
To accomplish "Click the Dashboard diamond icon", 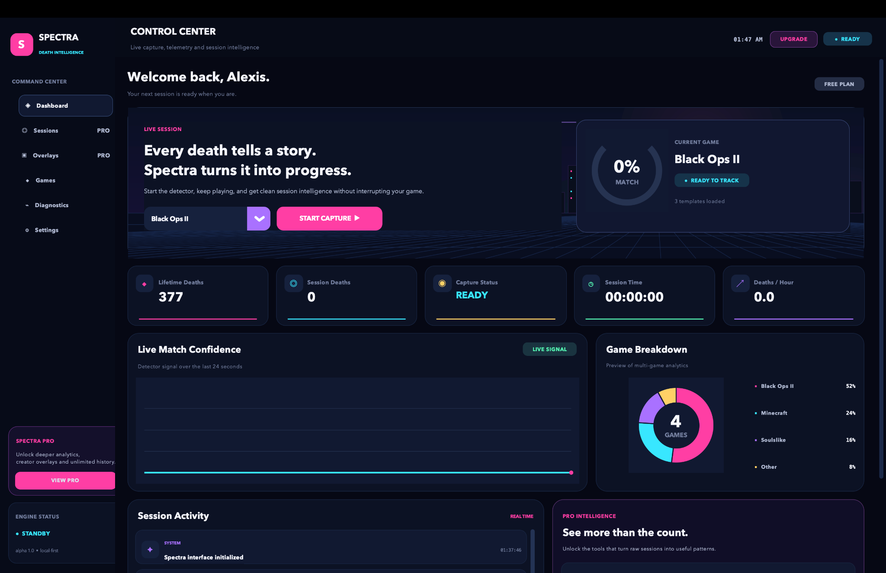I will 28,106.
